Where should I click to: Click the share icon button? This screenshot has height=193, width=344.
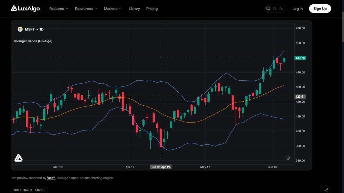point(326,190)
